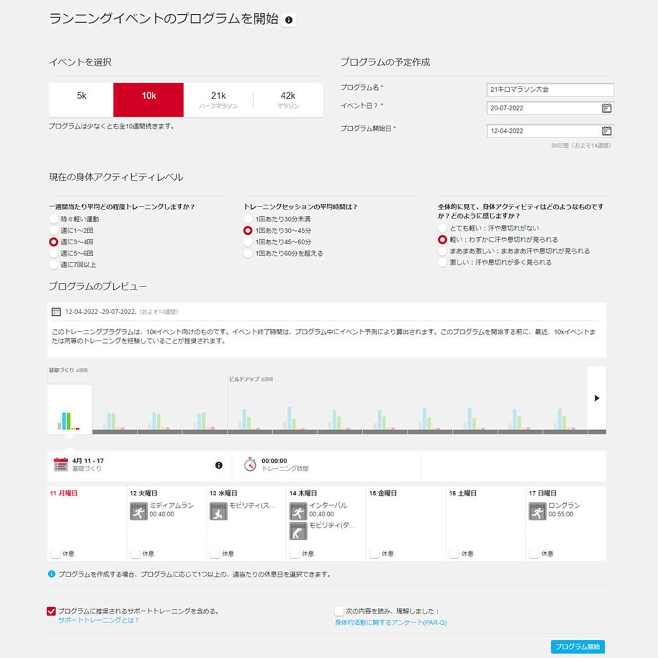Click the week info icon in 基礎づくり row

point(219,465)
